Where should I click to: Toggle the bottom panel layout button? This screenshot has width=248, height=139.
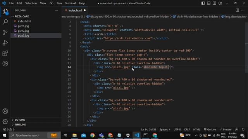(208, 3)
